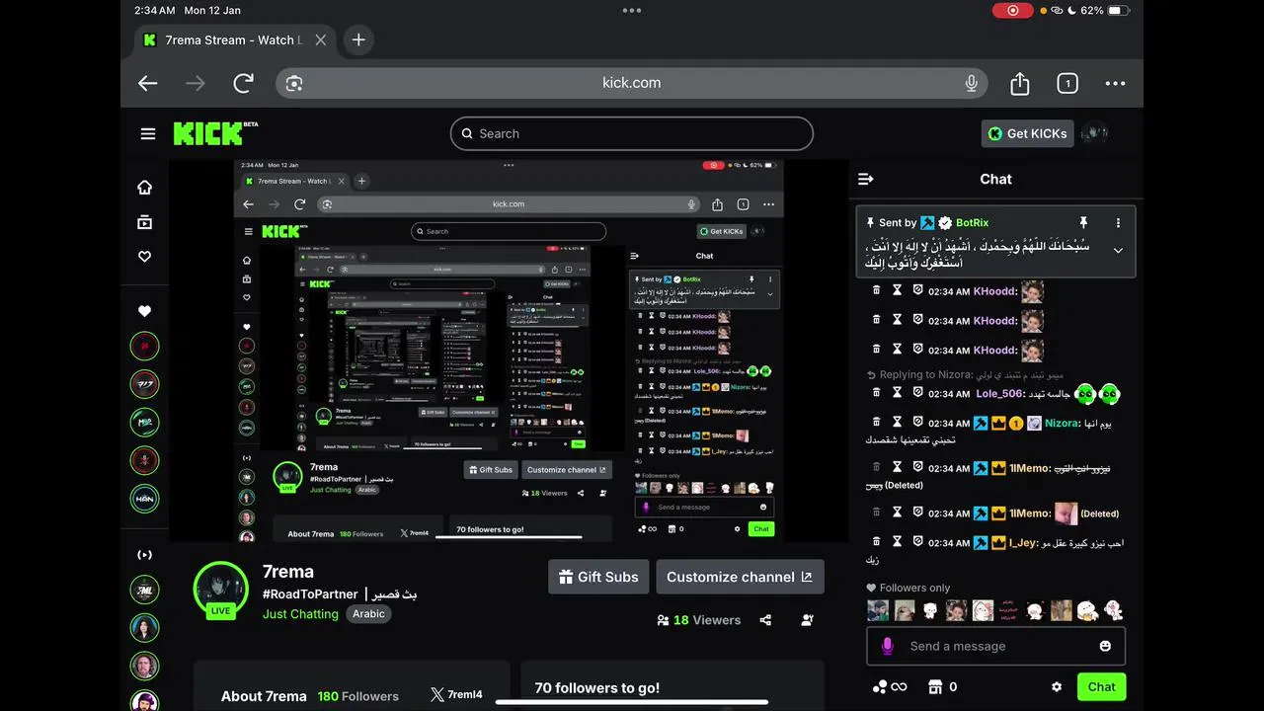Image resolution: width=1264 pixels, height=711 pixels.
Task: Open the browser share sheet icon
Action: click(x=1020, y=84)
